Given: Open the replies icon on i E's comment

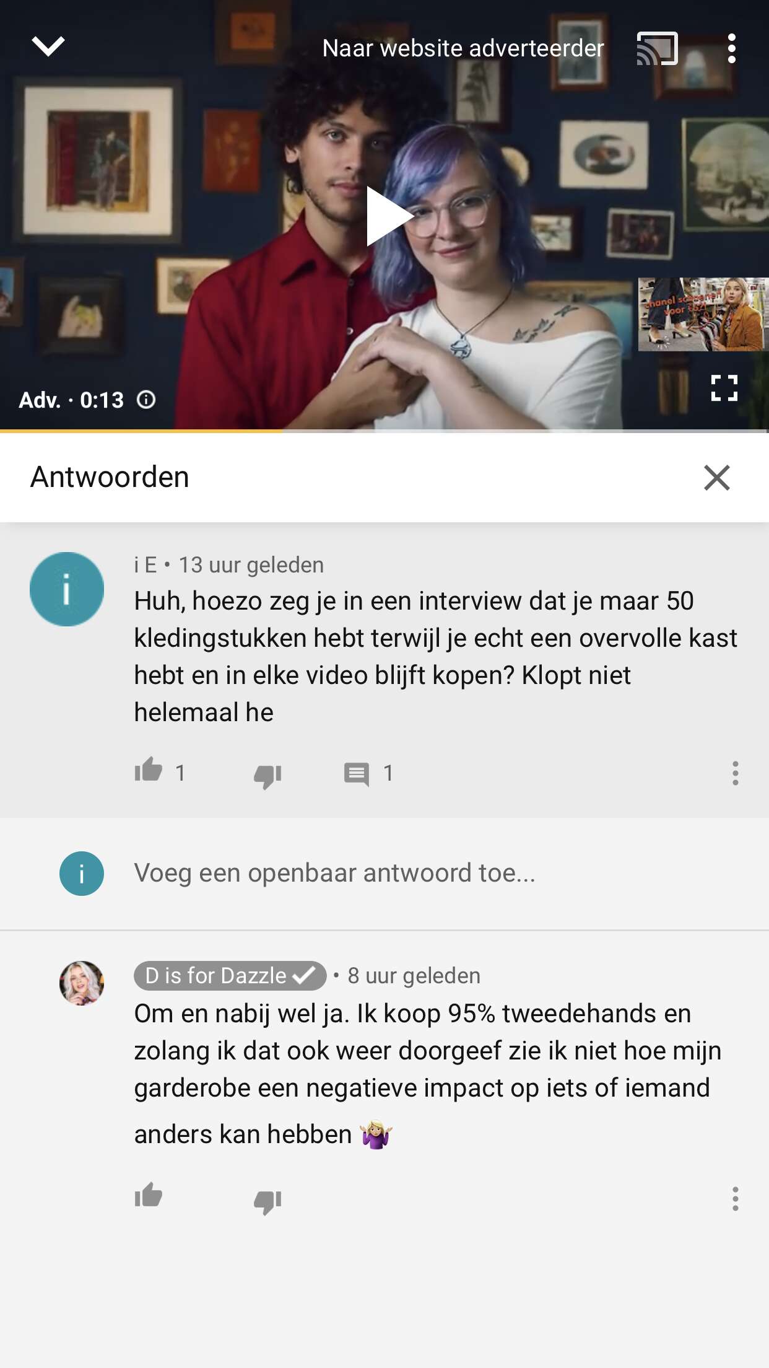Looking at the screenshot, I should (357, 774).
